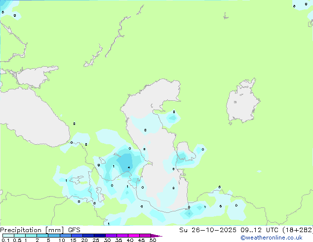This screenshot has width=313, height=242.
Task: Click the '10' legend scale label
Action: [62, 240]
